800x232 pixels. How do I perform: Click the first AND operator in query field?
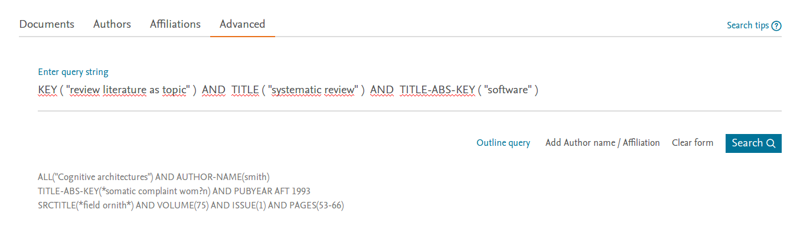(x=214, y=90)
